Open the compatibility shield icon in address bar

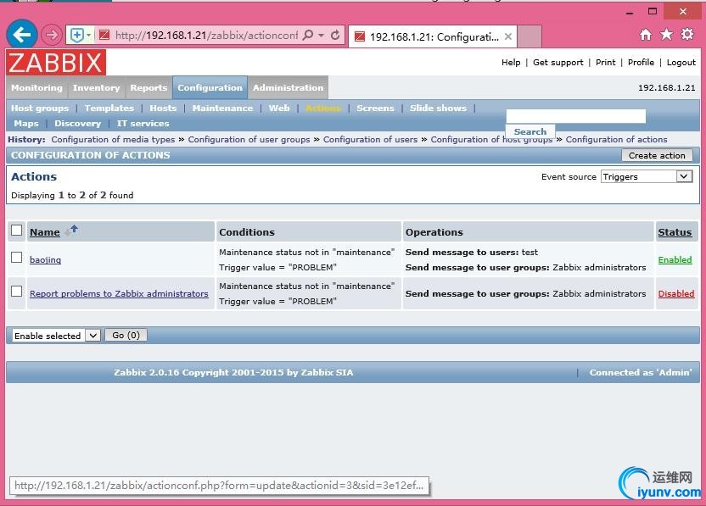77,35
